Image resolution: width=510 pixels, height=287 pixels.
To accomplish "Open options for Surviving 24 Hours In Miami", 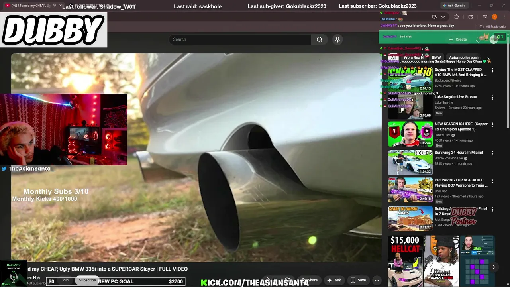I will coord(492,153).
